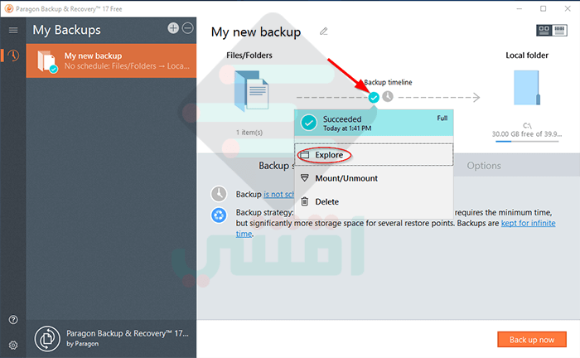Viewport: 580px width, 358px height.
Task: Choose Mount/Unmount from the context menu
Action: (x=374, y=178)
